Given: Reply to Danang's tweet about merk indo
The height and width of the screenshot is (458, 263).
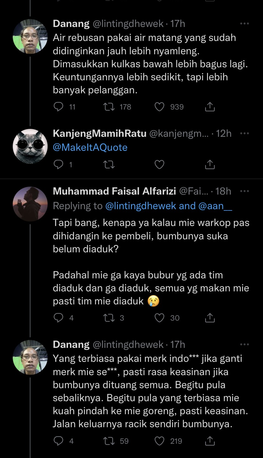Looking at the screenshot, I should tap(59, 441).
